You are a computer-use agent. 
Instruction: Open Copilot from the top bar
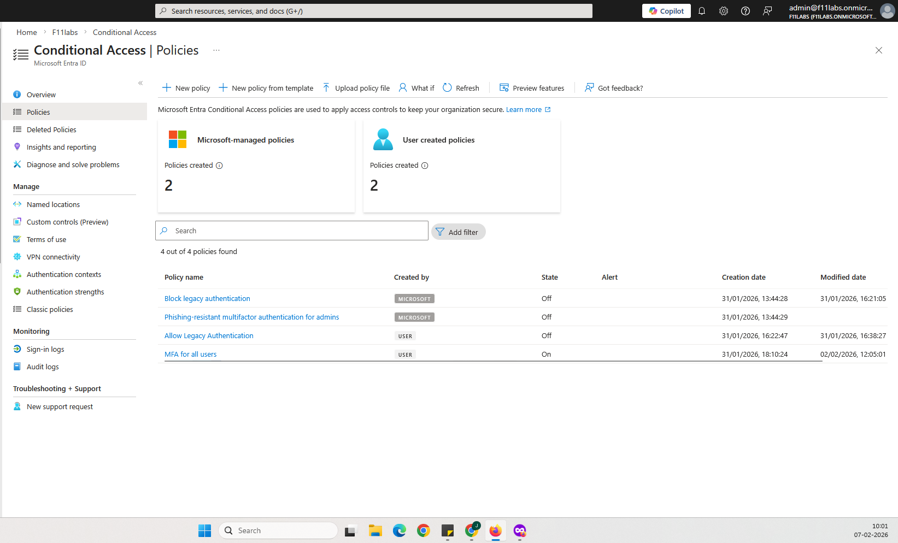(x=666, y=10)
